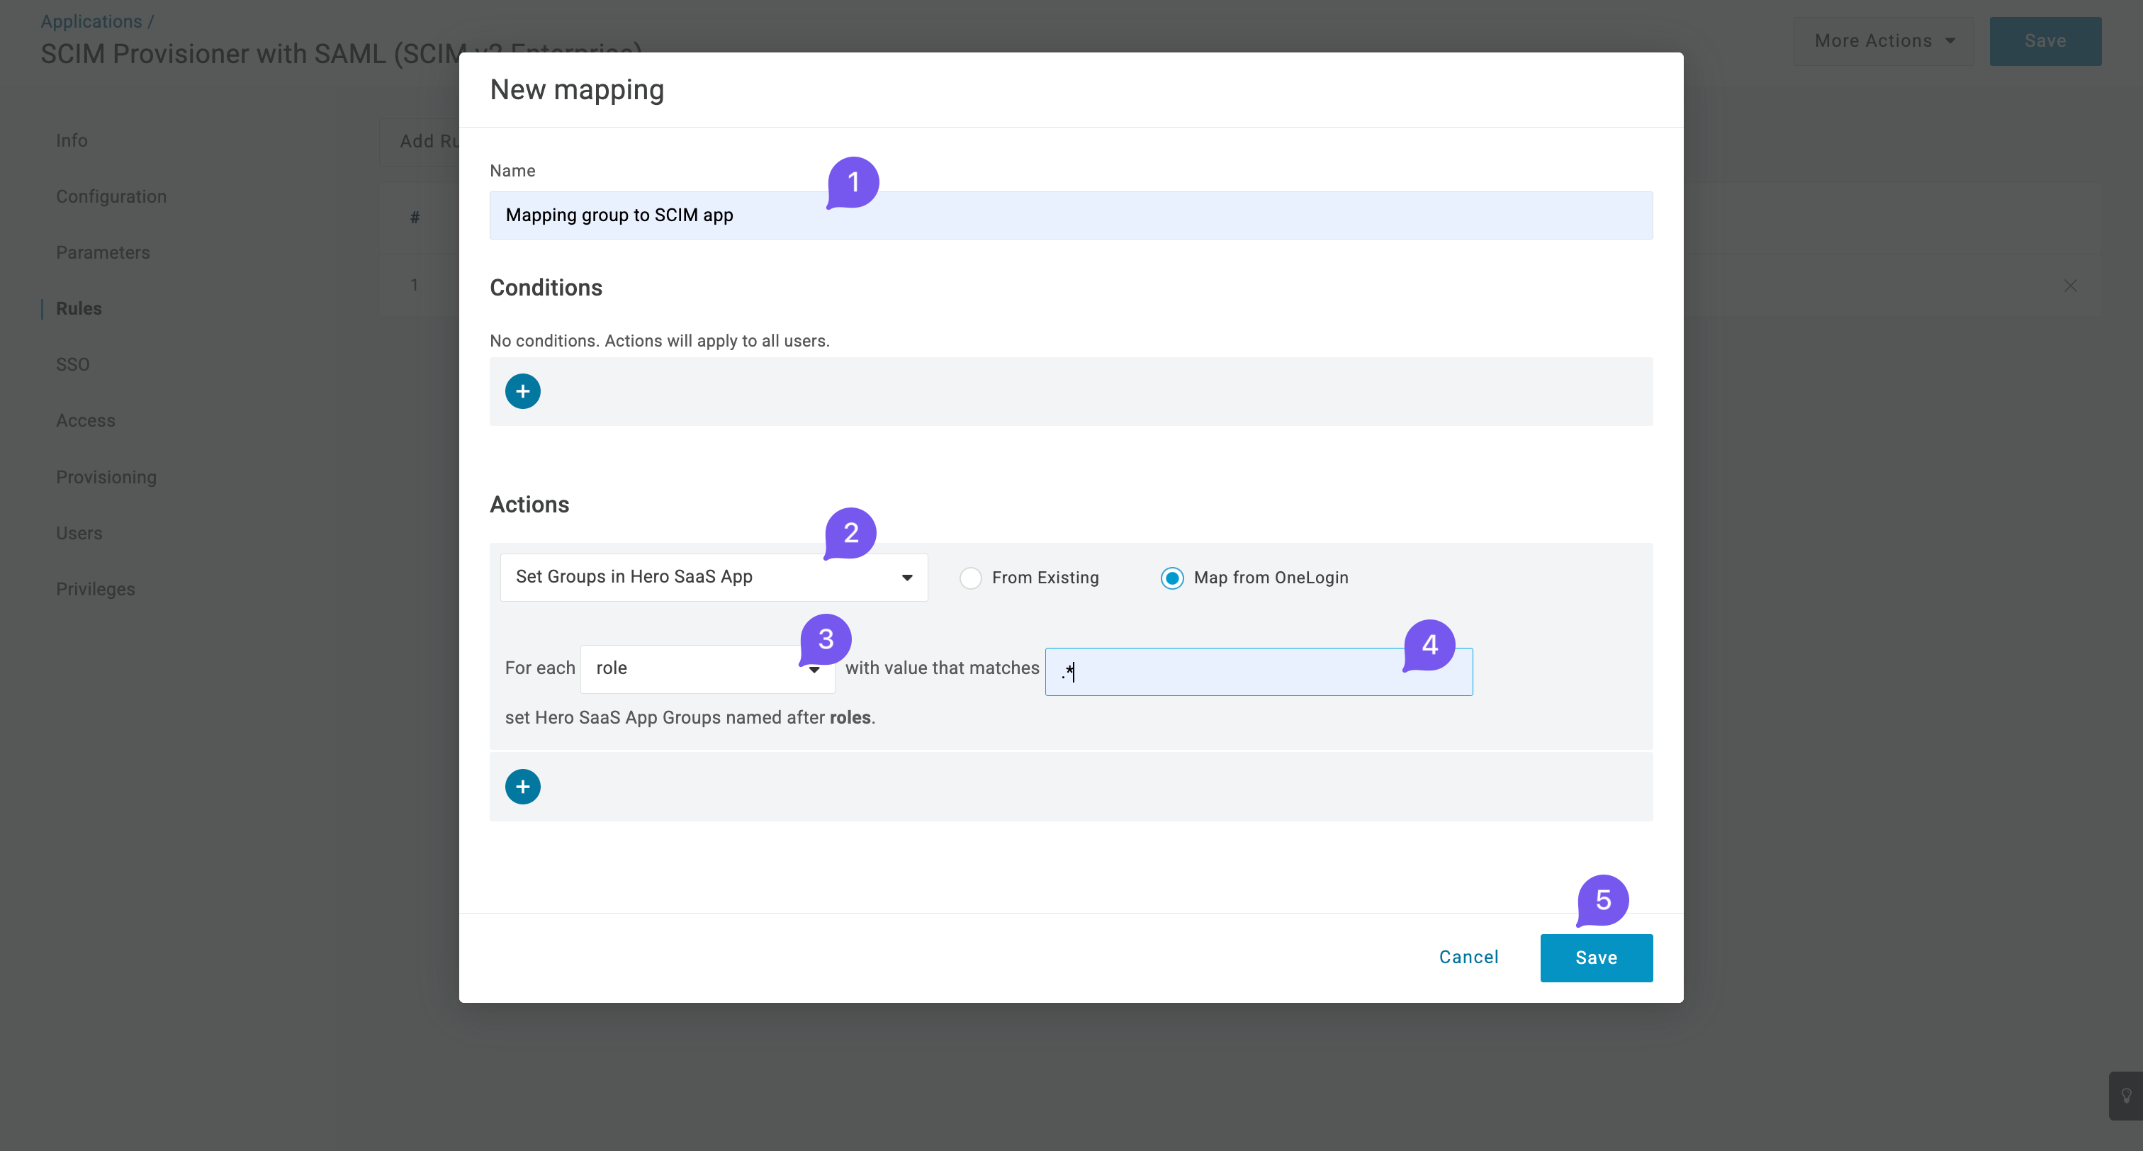Add a new condition with the plus icon
Screen dimensions: 2143x1151
[522, 391]
